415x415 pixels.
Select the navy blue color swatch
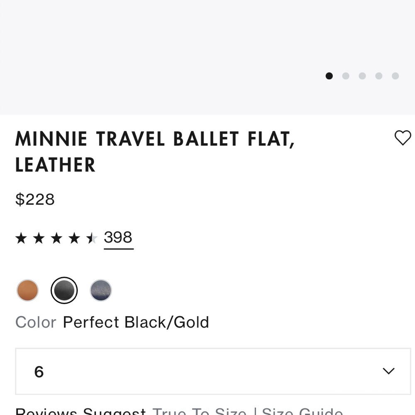(x=101, y=290)
